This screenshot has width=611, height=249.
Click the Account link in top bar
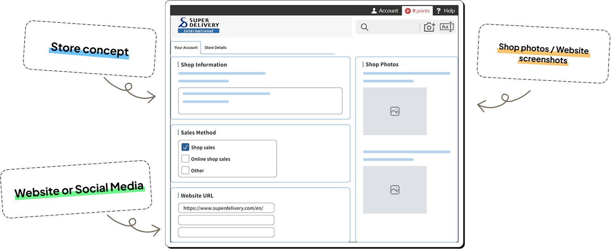click(x=384, y=11)
